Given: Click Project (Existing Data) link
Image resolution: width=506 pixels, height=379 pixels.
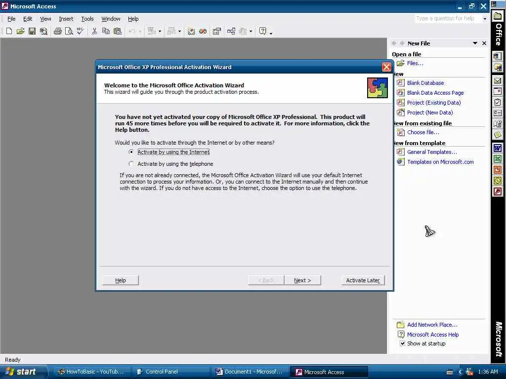Looking at the screenshot, I should pyautogui.click(x=434, y=103).
